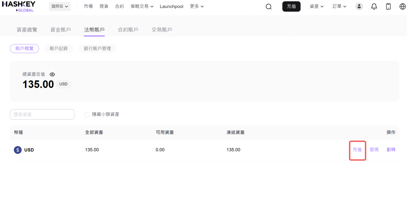Expand the 國際站 site dropdown
This screenshot has width=407, height=206.
59,6
